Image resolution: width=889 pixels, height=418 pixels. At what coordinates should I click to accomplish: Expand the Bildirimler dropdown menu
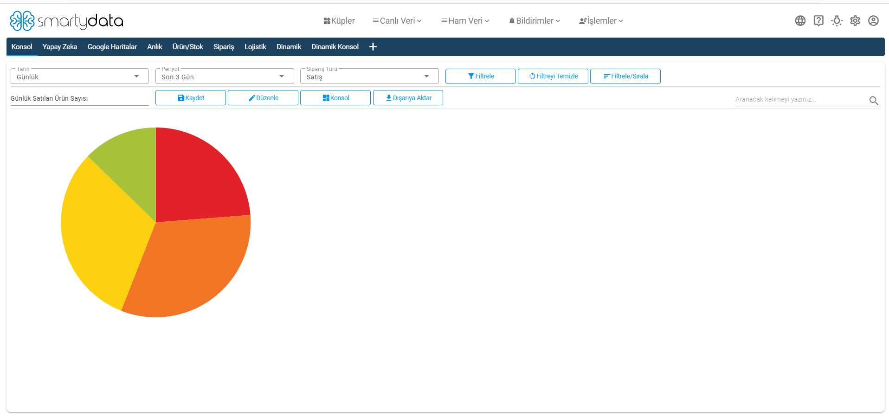tap(535, 21)
